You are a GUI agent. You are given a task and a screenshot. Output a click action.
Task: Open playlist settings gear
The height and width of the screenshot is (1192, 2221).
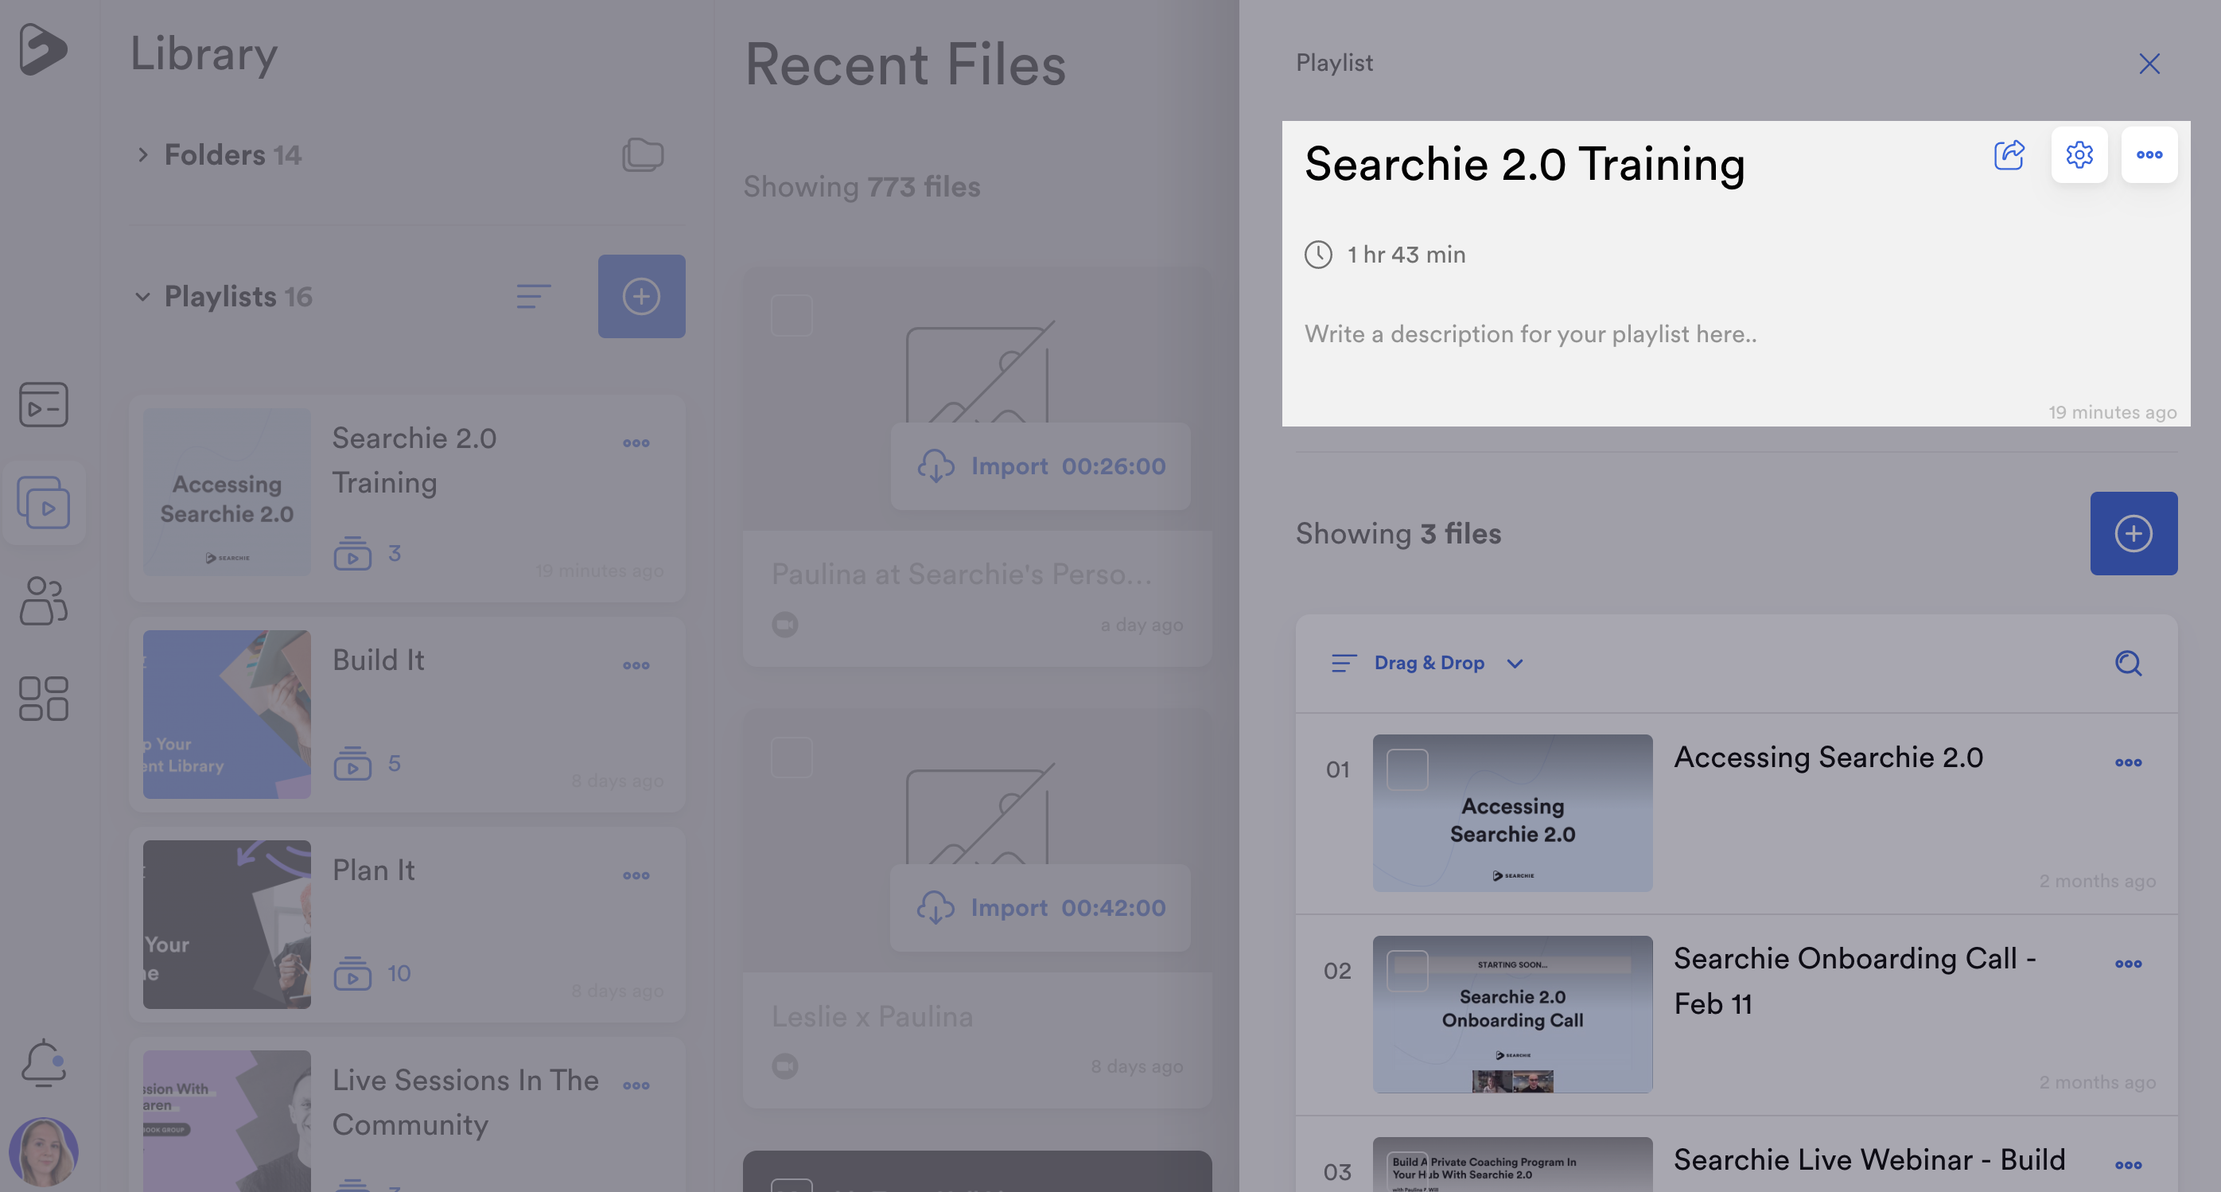[2079, 155]
